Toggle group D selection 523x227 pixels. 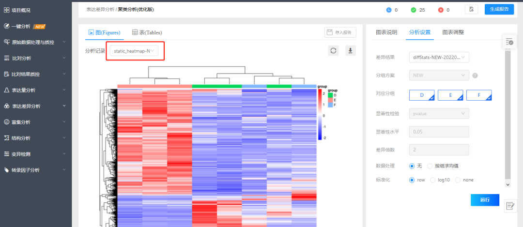[x=422, y=95]
